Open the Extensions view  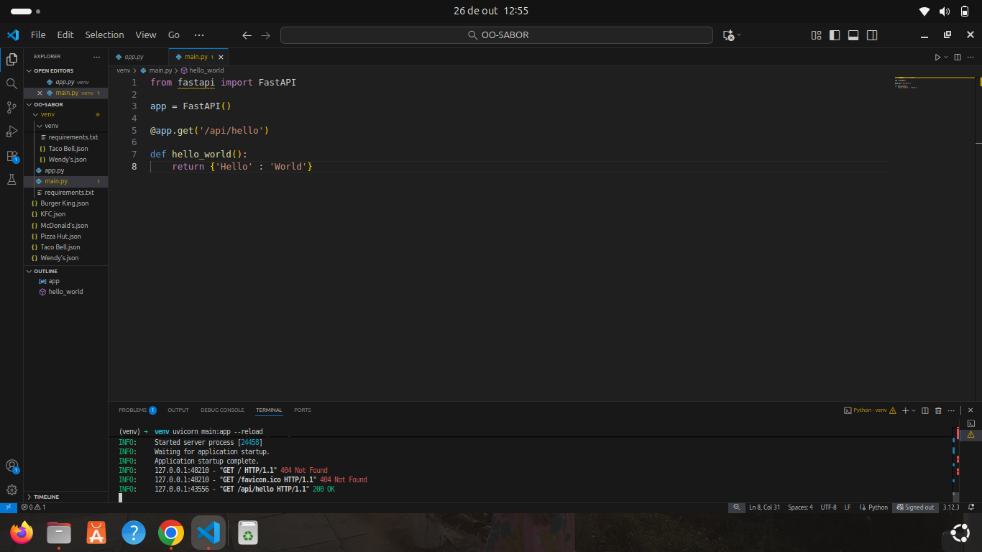[12, 156]
